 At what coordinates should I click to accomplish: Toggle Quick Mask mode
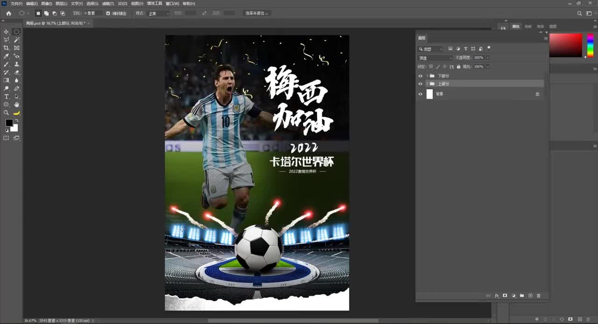(x=6, y=138)
